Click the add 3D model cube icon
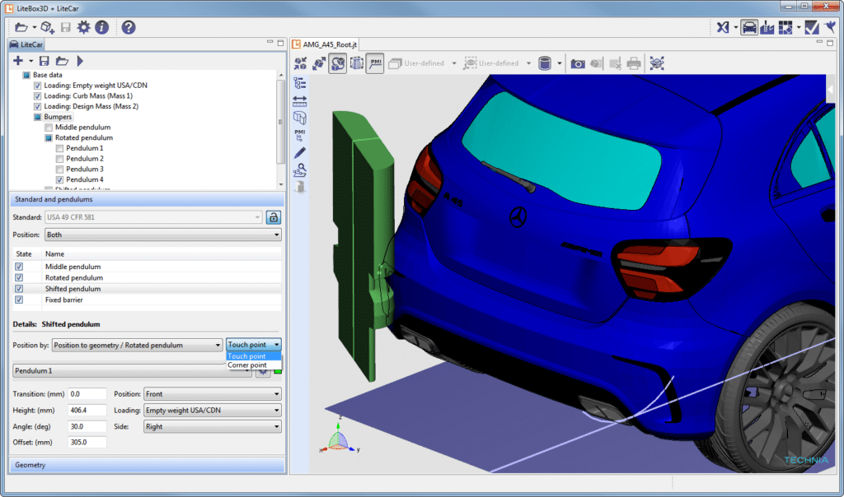Screen dimensions: 844x497 pyautogui.click(x=47, y=27)
